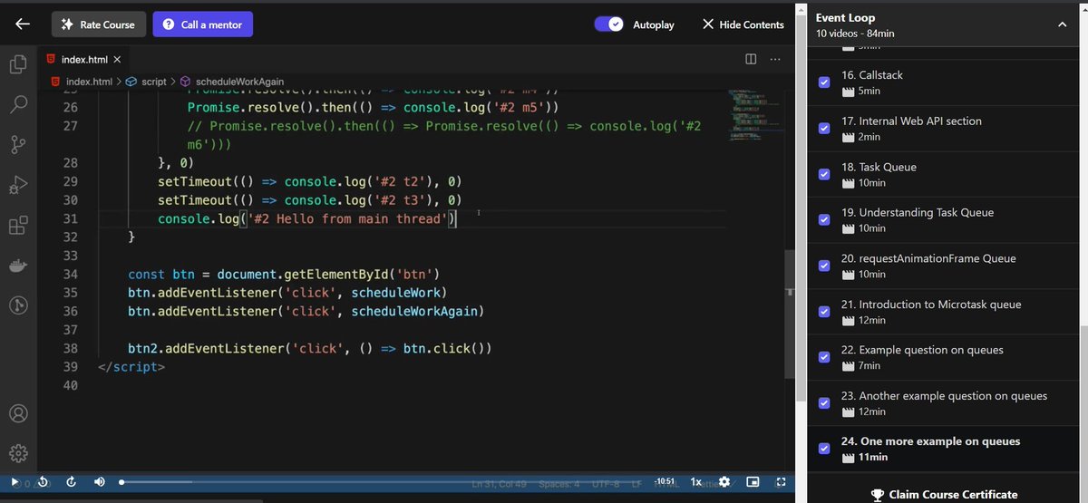This screenshot has height=503, width=1088.
Task: Close the index.html tab
Action: (117, 60)
